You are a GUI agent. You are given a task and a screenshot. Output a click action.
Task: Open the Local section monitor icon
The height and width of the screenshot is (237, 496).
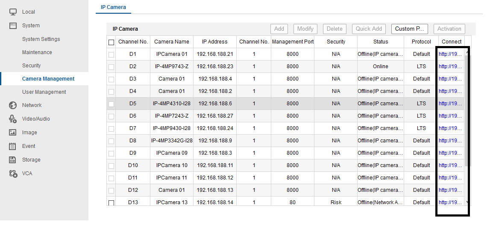point(13,12)
